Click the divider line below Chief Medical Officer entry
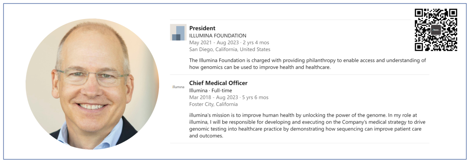Image resolution: width=469 pixels, height=163 pixels. click(300, 143)
